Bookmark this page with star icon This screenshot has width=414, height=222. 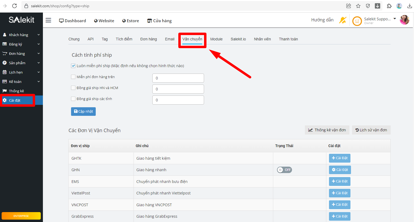click(x=358, y=6)
